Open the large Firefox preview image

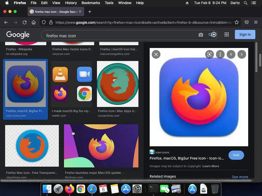[x=199, y=97]
